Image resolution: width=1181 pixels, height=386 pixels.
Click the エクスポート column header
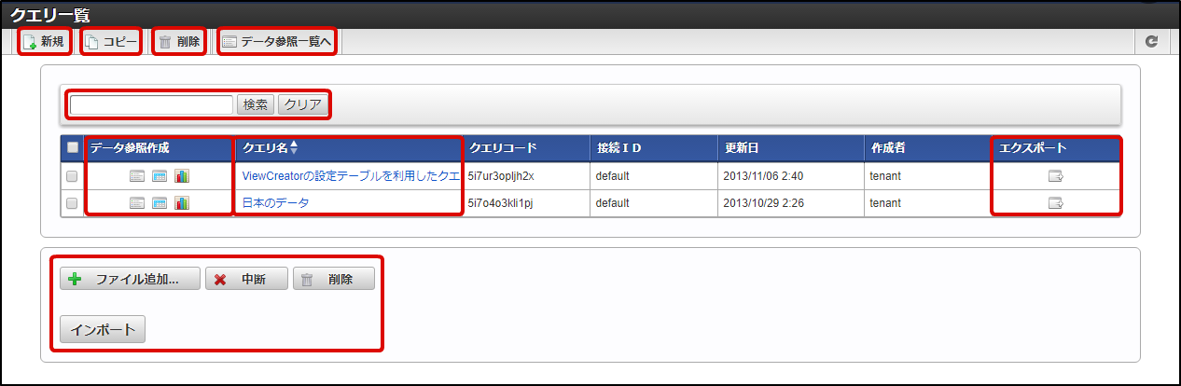[x=1056, y=147]
